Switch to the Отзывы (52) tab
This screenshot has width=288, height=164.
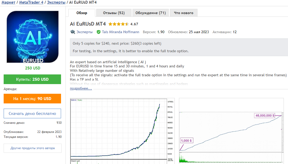pyautogui.click(x=114, y=13)
